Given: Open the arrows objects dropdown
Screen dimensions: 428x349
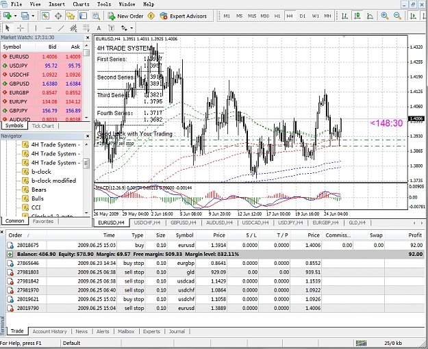Looking at the screenshot, I should coord(131,28).
